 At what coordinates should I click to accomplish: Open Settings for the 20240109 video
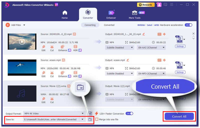180,46
